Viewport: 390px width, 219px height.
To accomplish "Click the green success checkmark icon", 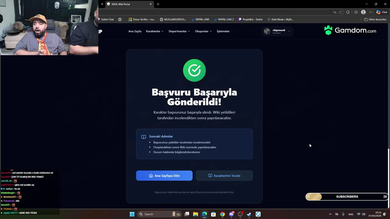I will [x=194, y=70].
